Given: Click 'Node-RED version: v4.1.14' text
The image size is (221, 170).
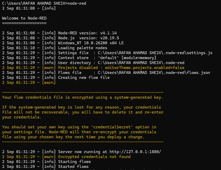Looking at the screenshot, I should (87, 33).
